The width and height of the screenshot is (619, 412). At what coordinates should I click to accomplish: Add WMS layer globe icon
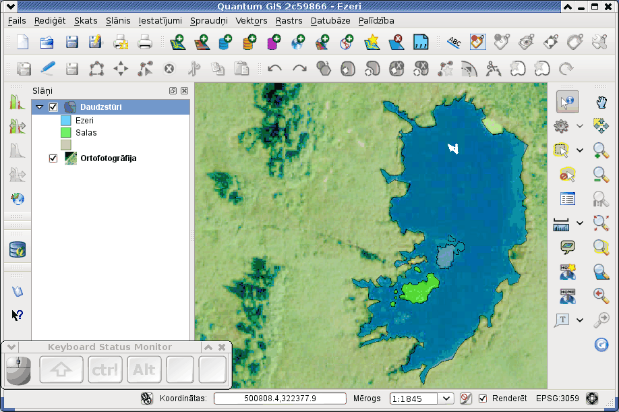[x=299, y=42]
